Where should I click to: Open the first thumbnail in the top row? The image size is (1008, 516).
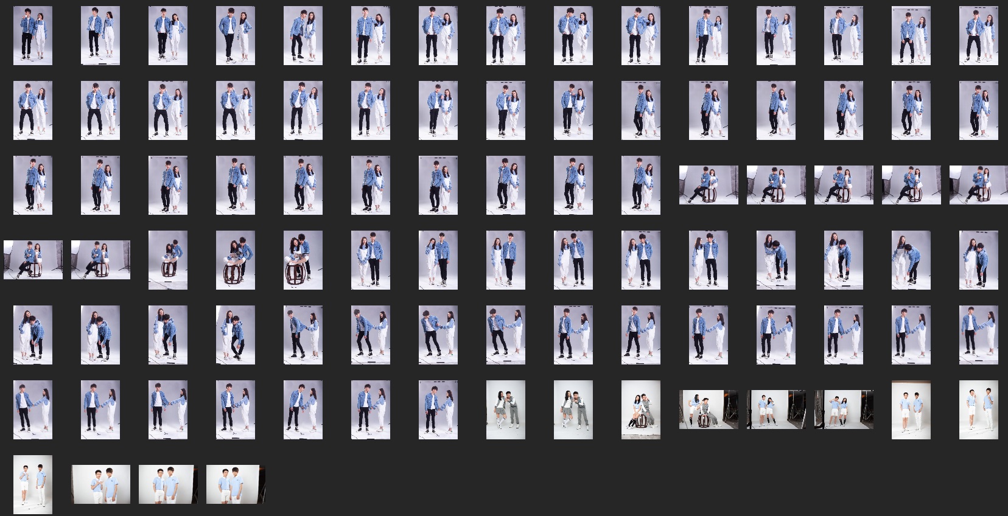33,36
